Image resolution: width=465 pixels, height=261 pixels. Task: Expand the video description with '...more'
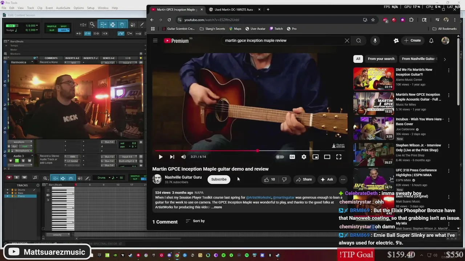(x=217, y=207)
